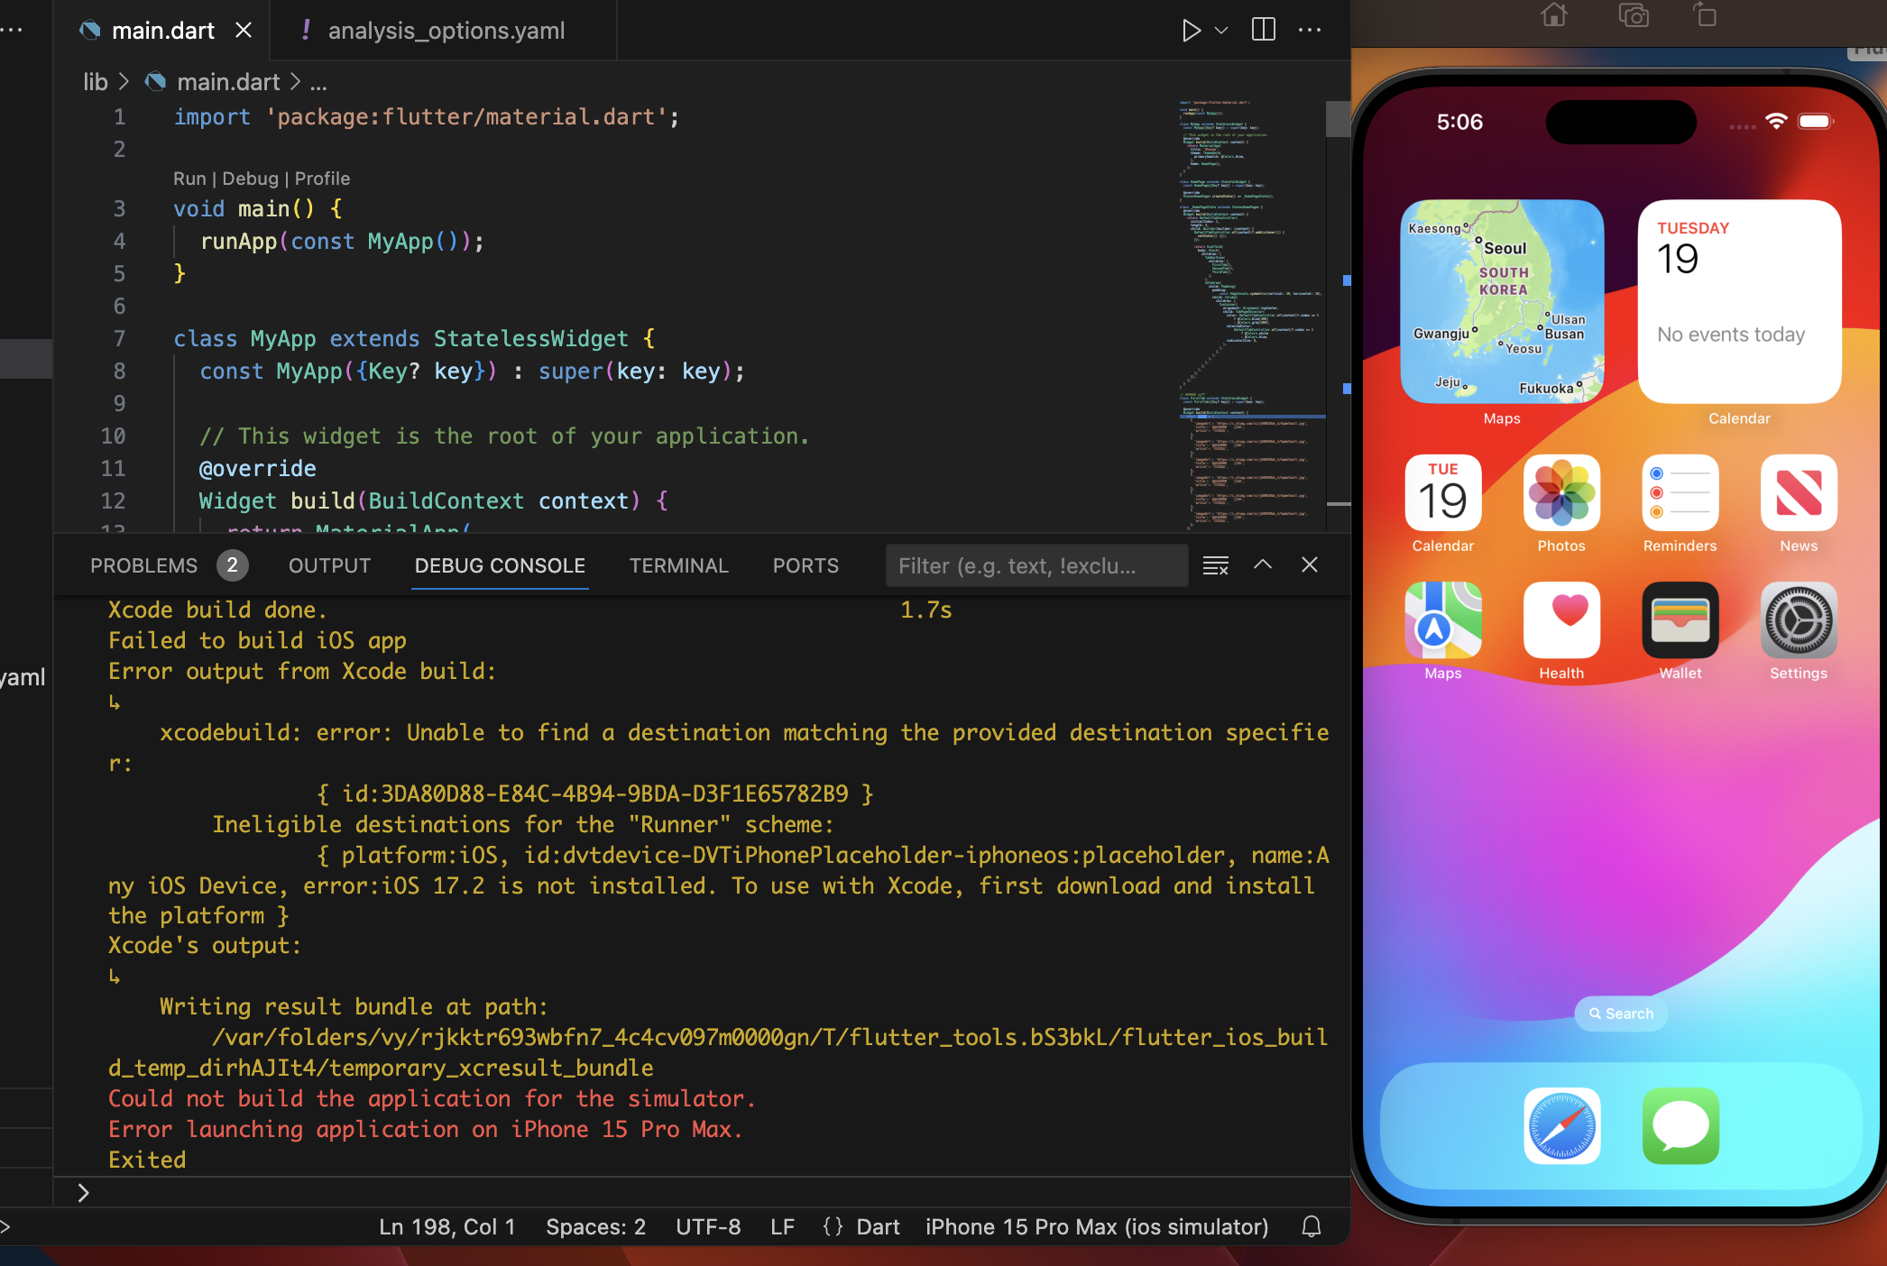Click 'Error launching application on iPhone 15 Pro Max.' line
Image resolution: width=1887 pixels, height=1266 pixels.
coord(425,1129)
